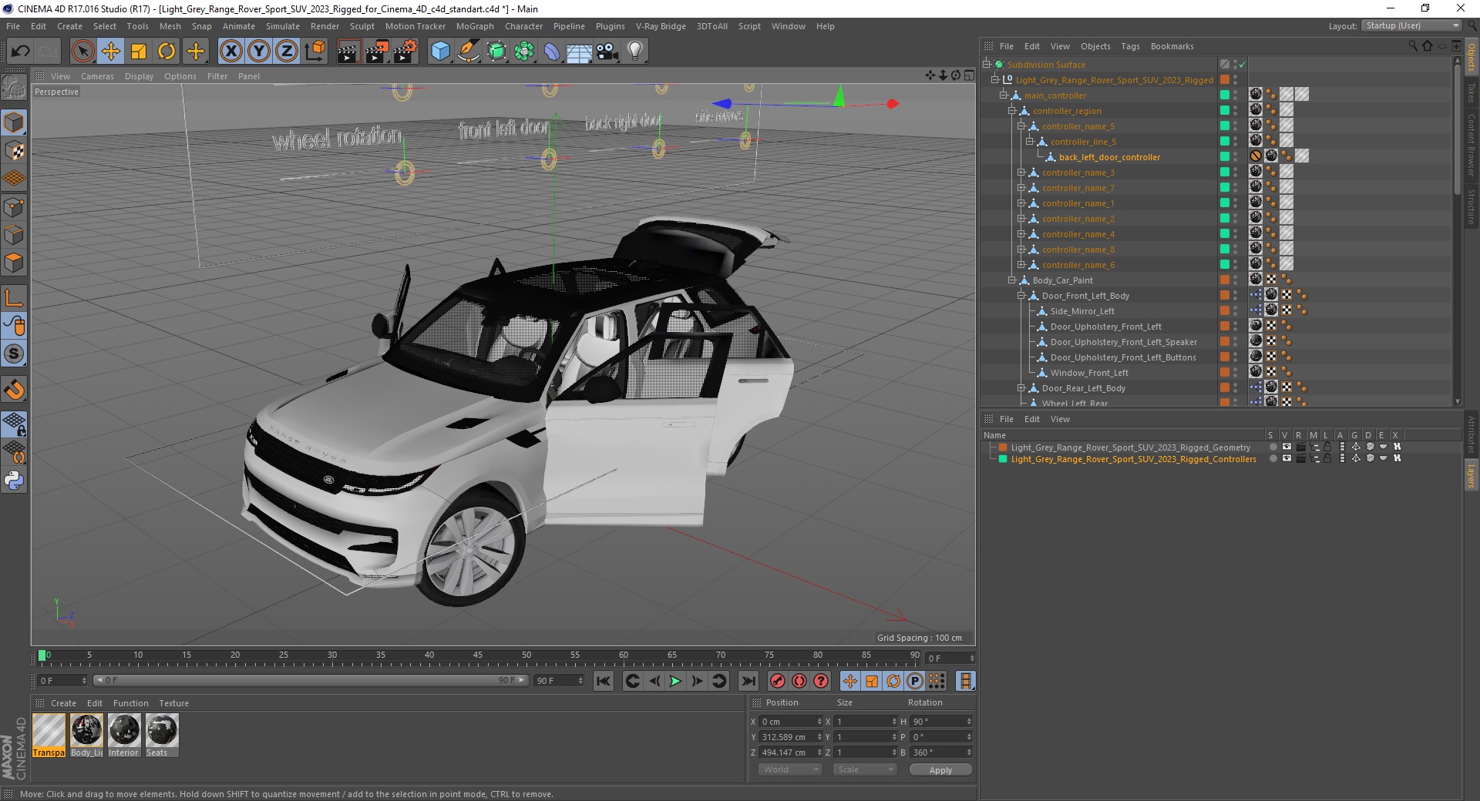Select Make Editable in left toolbar
1480x801 pixels.
(x=14, y=87)
